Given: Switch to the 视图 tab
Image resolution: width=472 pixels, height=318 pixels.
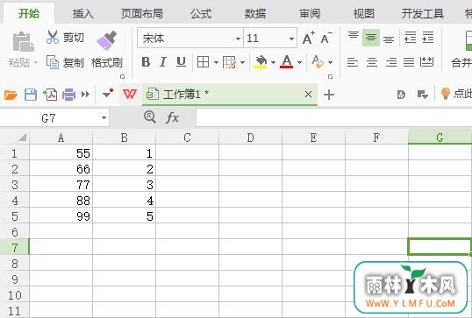Looking at the screenshot, I should click(x=364, y=13).
